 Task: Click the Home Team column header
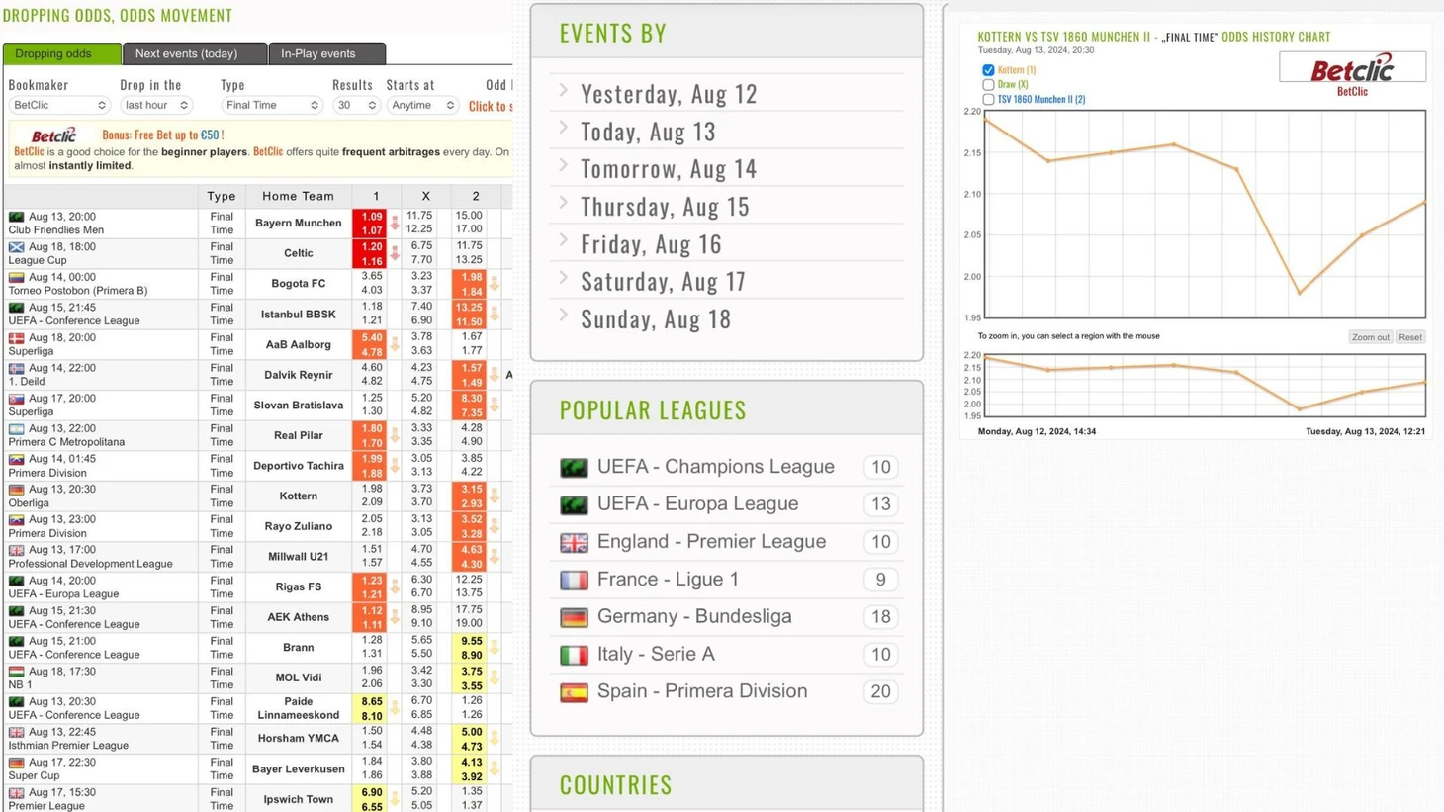298,196
